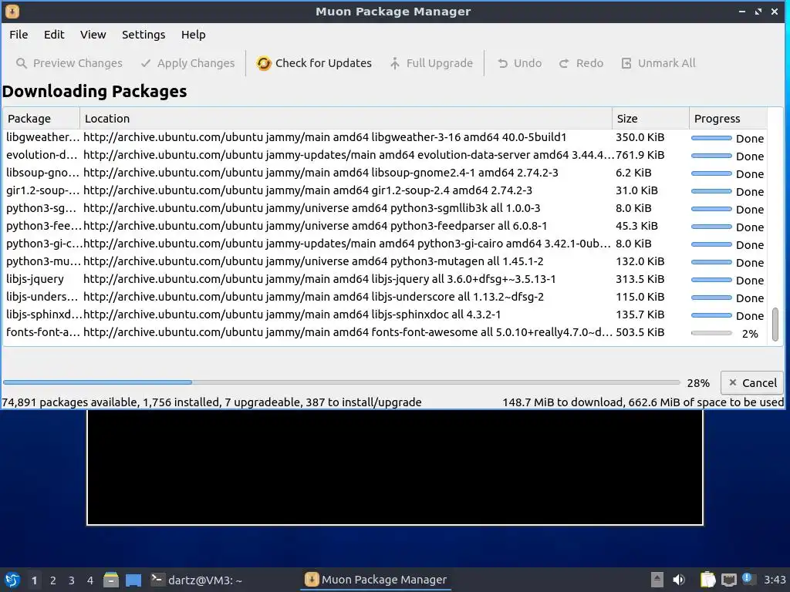This screenshot has height=592, width=790.
Task: Click the 761.9 KiB size cell
Action: click(640, 155)
